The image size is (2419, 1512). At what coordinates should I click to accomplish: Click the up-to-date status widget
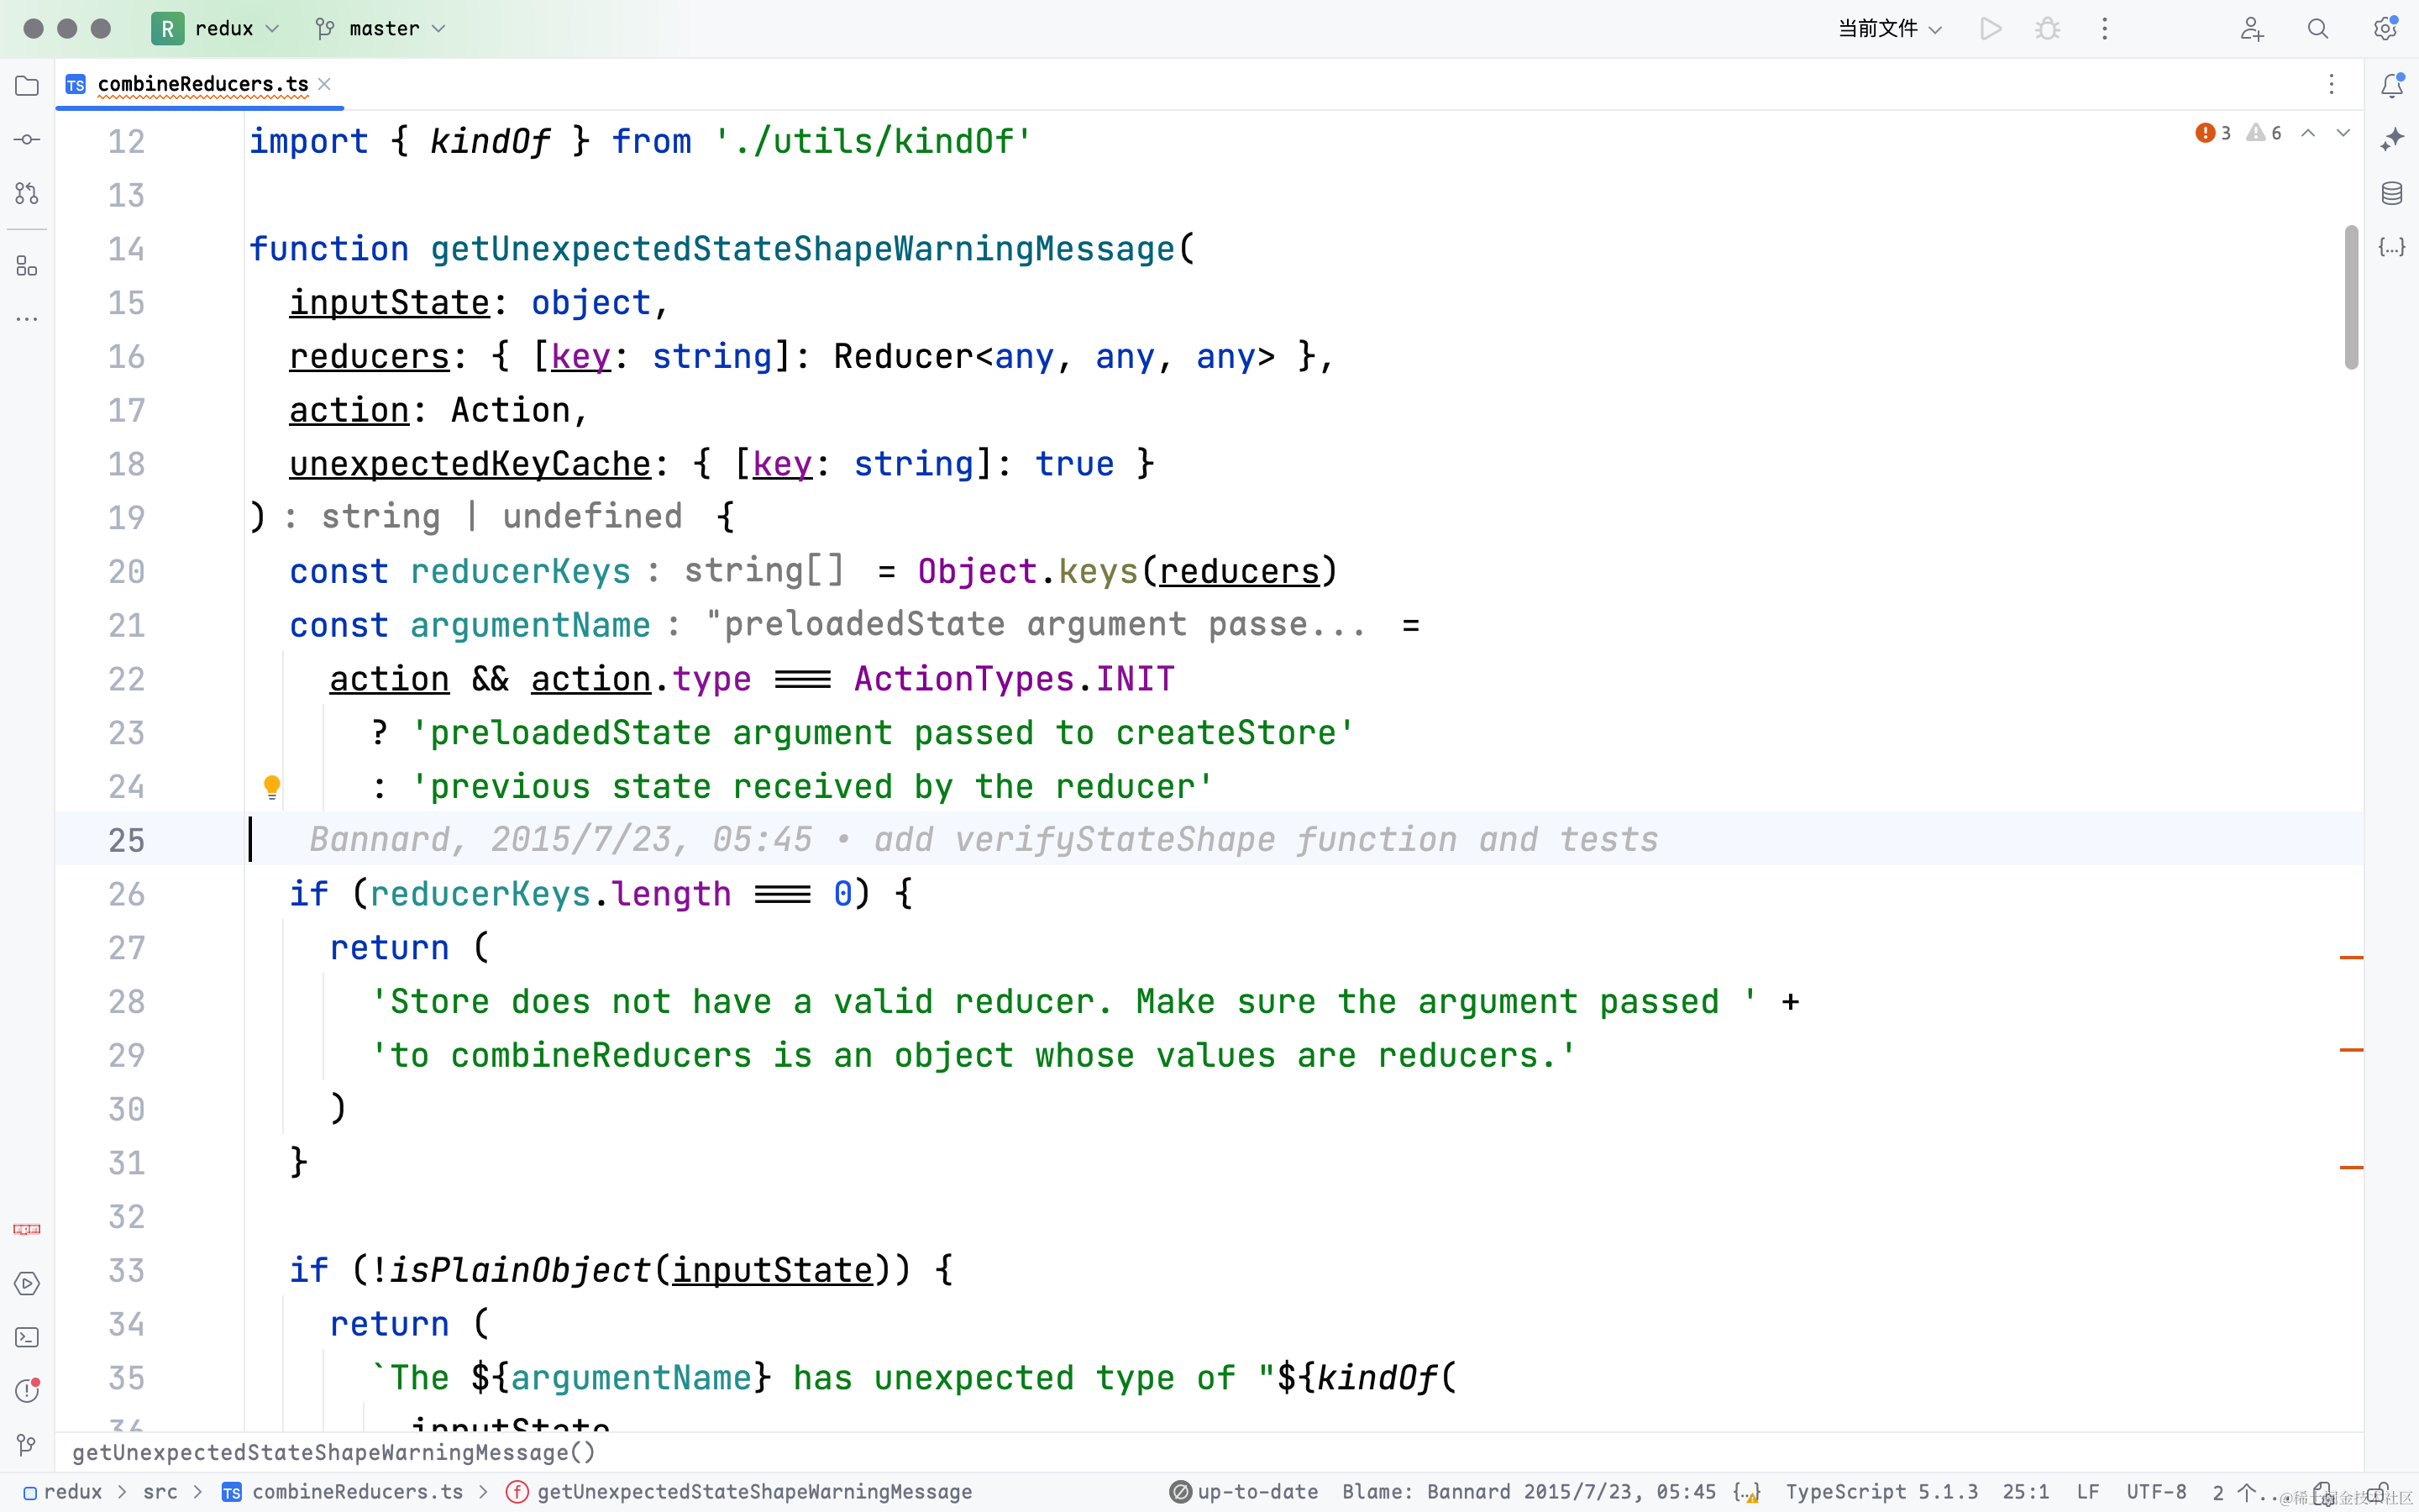tap(1243, 1492)
